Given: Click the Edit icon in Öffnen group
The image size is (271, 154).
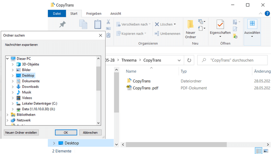Looking at the screenshot, I should click(x=235, y=29).
